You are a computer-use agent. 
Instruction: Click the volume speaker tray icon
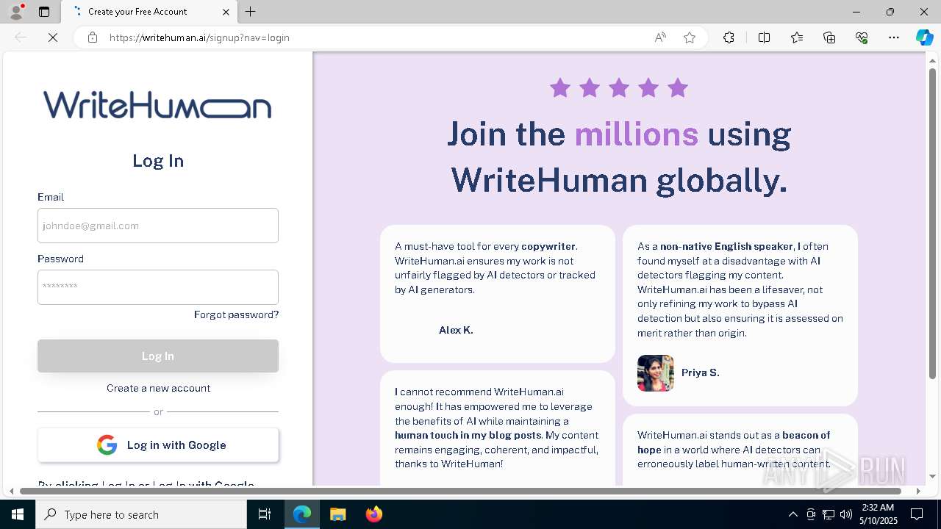coord(845,514)
